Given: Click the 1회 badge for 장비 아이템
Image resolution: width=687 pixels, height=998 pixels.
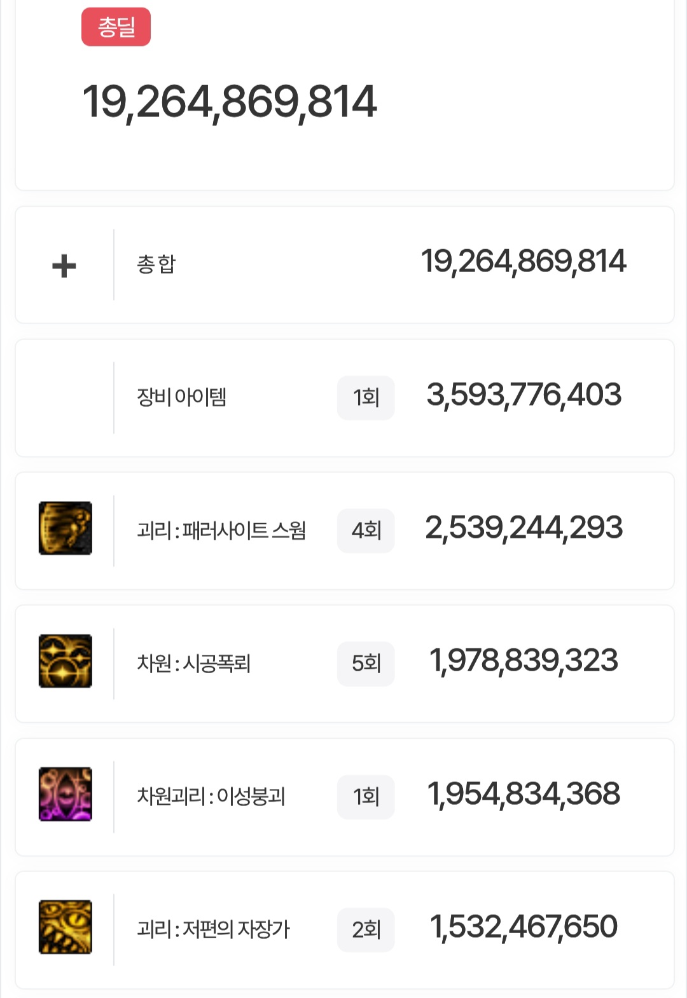Looking at the screenshot, I should (x=366, y=398).
